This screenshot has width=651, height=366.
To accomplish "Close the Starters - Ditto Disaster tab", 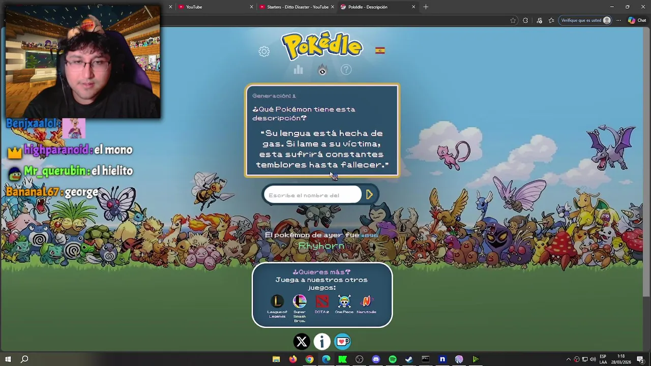I will coord(333,7).
